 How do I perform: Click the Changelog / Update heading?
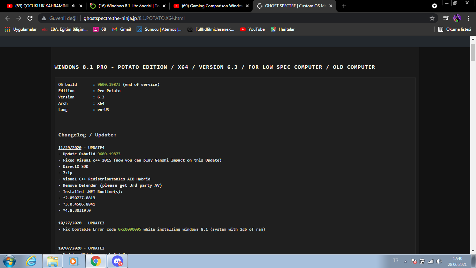pyautogui.click(x=87, y=135)
